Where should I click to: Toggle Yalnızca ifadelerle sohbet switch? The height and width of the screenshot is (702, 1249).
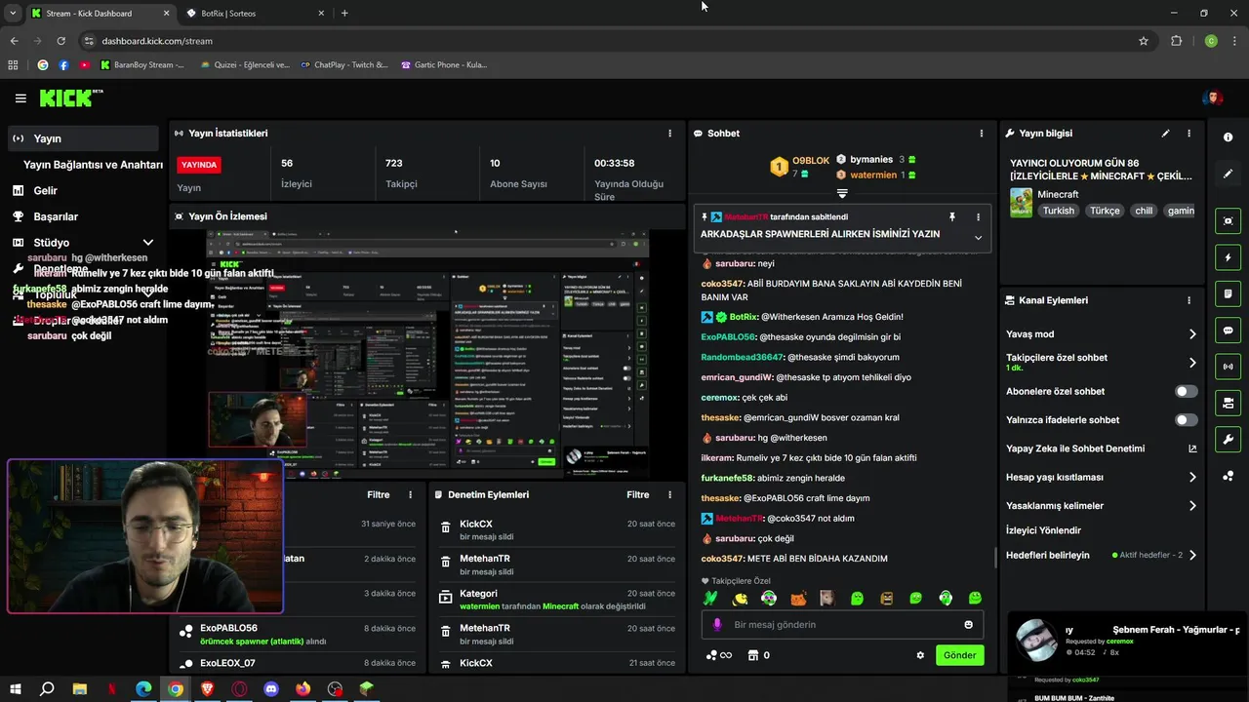(1186, 420)
